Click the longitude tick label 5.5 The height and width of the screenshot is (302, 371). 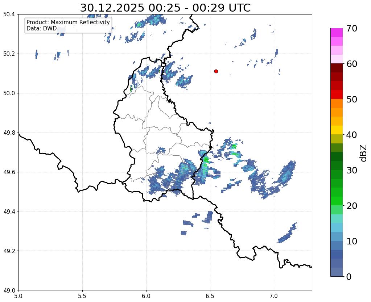[82, 296]
